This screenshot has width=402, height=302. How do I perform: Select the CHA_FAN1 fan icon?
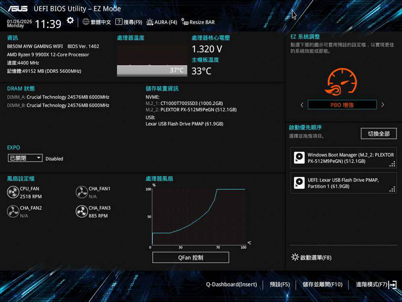click(x=82, y=192)
